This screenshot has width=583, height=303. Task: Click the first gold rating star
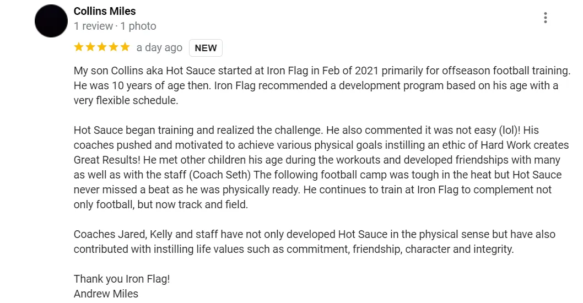point(79,47)
